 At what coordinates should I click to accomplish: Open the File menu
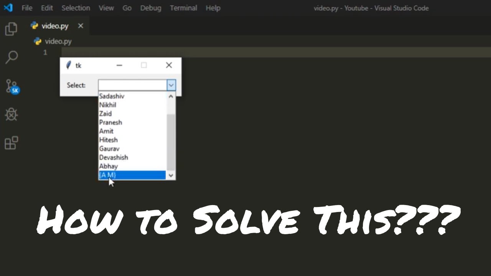click(x=27, y=8)
